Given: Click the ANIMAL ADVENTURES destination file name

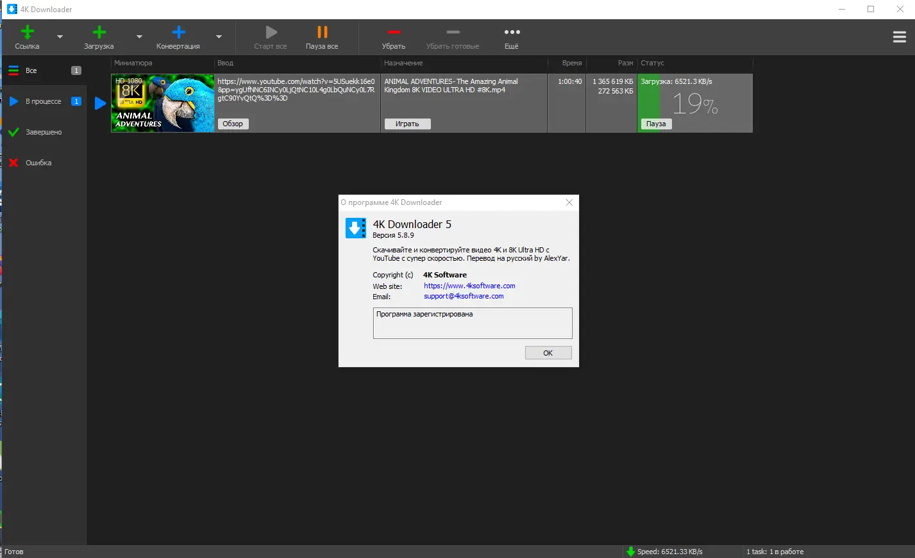Looking at the screenshot, I should 451,86.
